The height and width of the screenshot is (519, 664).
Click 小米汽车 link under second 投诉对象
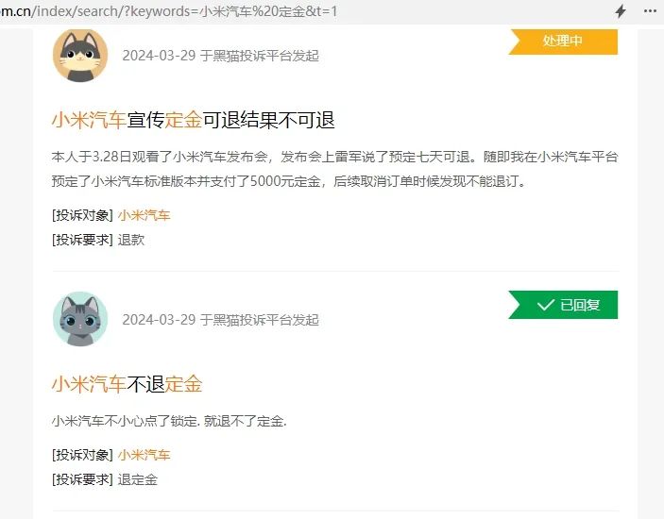[144, 455]
